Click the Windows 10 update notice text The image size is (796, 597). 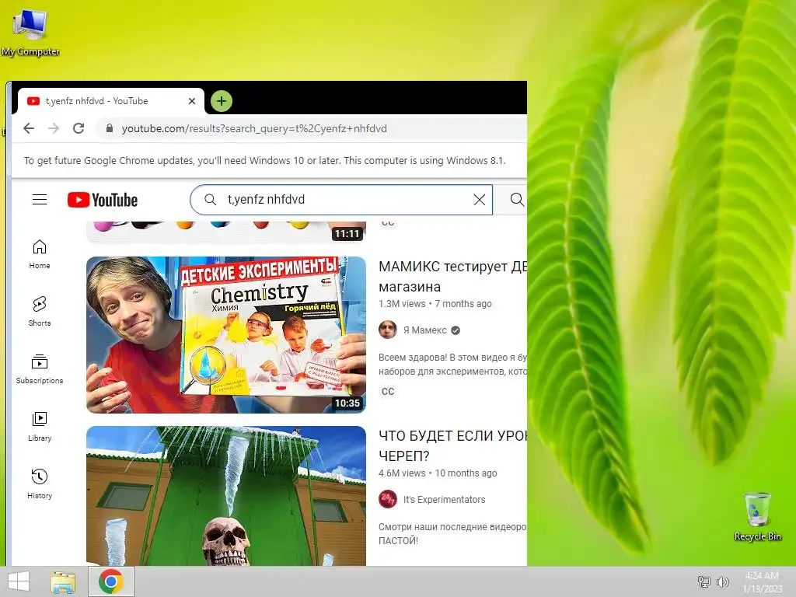click(x=264, y=160)
